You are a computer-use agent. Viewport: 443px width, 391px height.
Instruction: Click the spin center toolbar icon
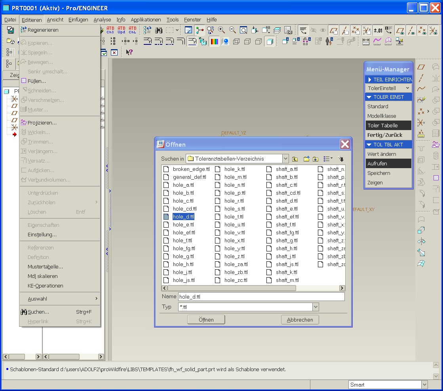(x=200, y=30)
